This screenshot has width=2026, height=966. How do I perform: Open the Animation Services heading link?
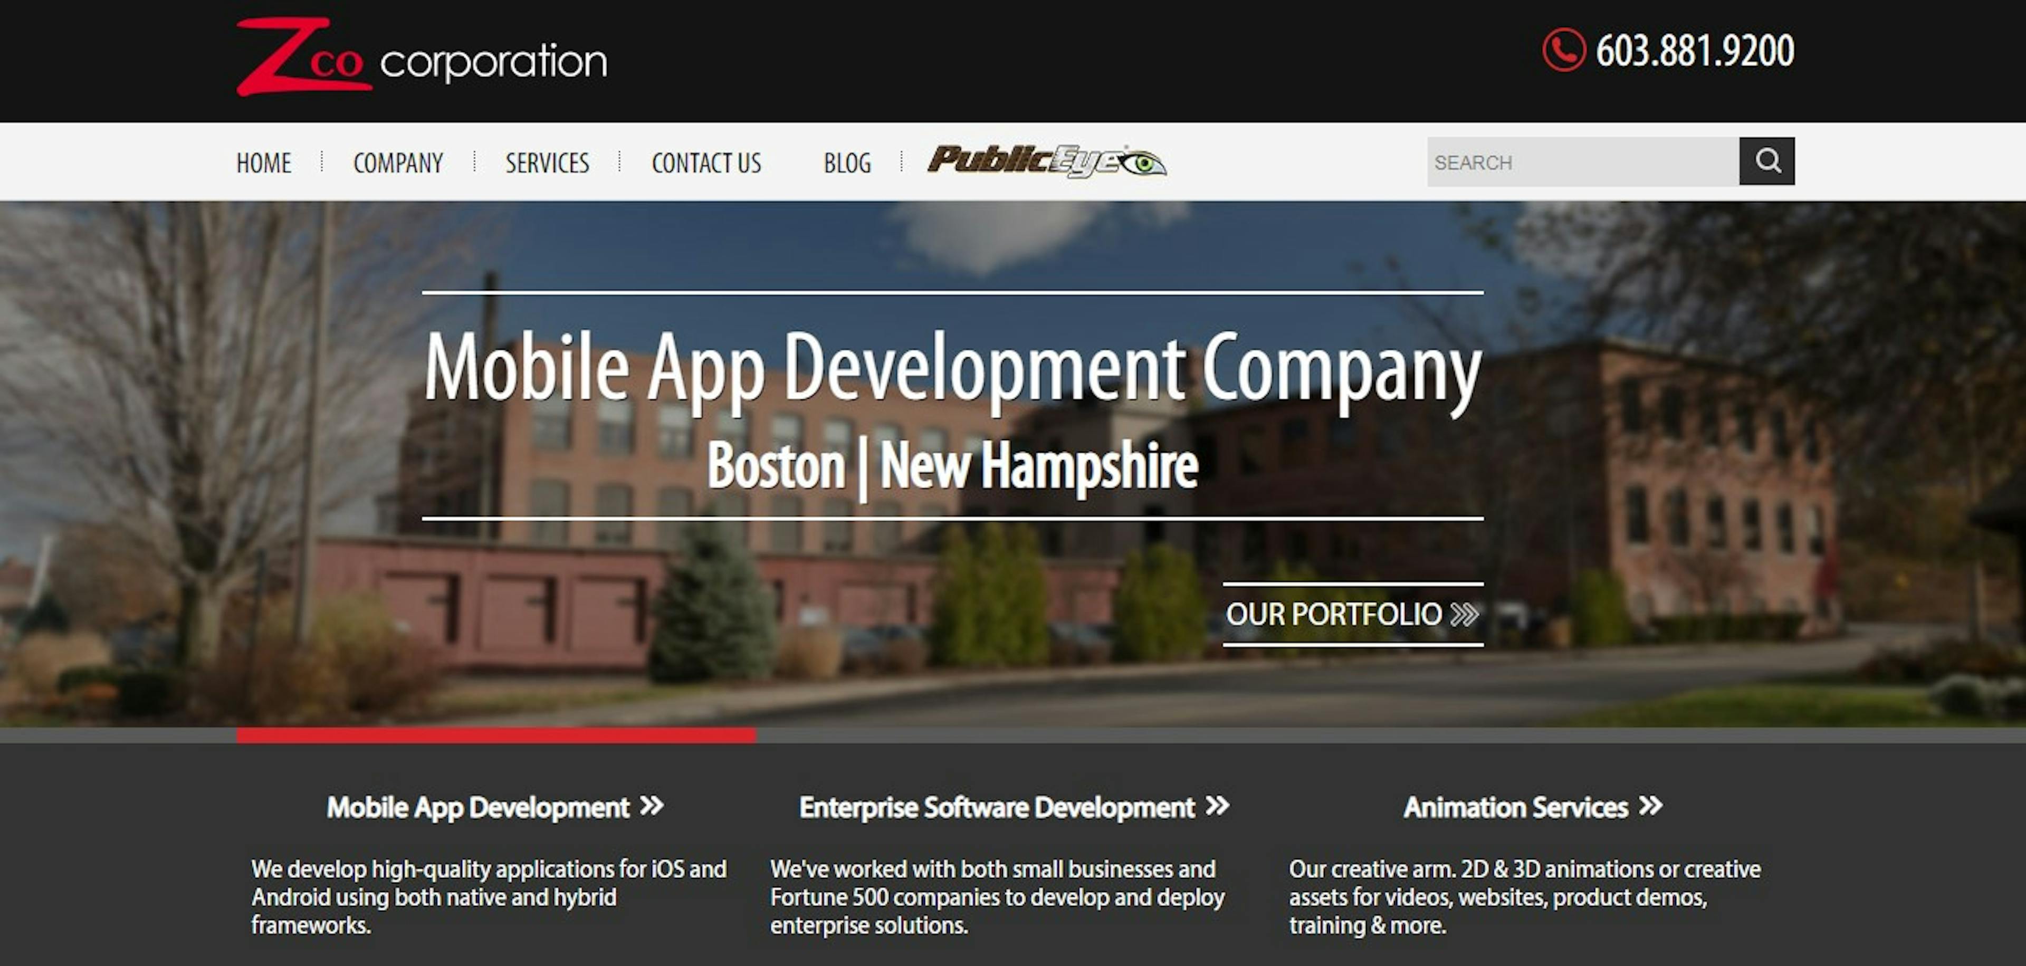(x=1516, y=807)
